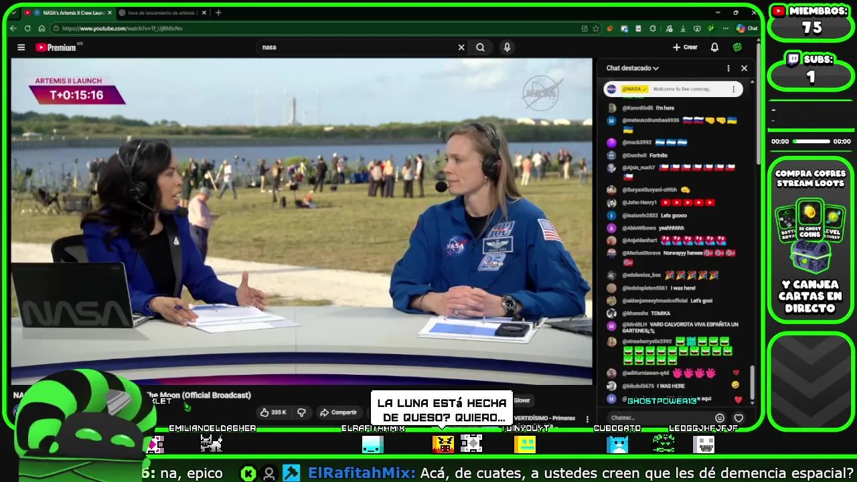The width and height of the screenshot is (857, 482).
Task: Click the Chatear message input
Action: pyautogui.click(x=658, y=418)
